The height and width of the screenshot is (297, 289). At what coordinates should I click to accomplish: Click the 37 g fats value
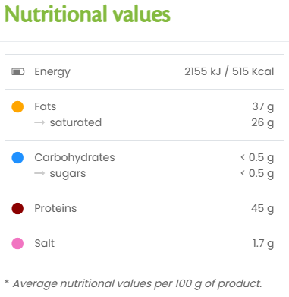263,107
